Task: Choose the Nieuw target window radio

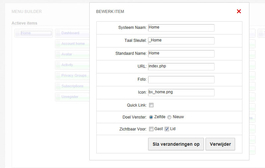Action: click(169, 117)
